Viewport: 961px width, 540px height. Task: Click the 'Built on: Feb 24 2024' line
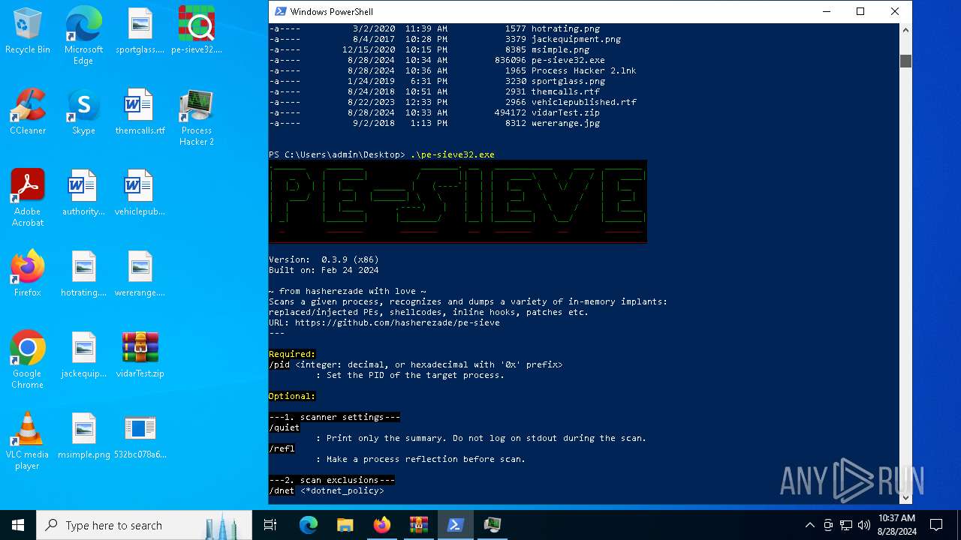(324, 270)
